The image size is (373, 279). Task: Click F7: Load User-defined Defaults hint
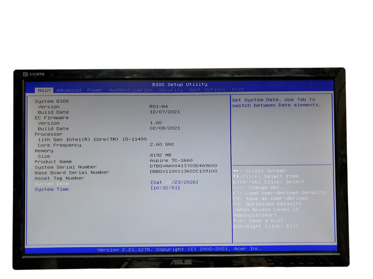point(280,193)
